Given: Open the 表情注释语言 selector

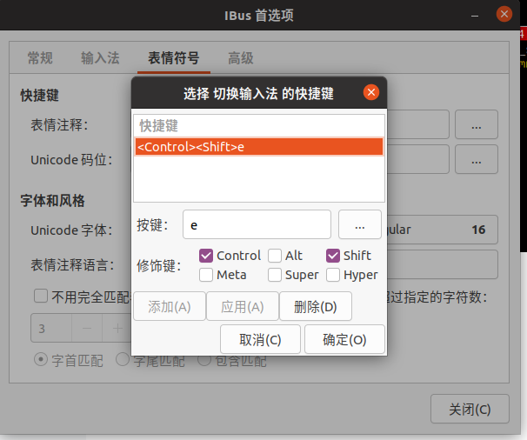Looking at the screenshot, I should coord(443,264).
